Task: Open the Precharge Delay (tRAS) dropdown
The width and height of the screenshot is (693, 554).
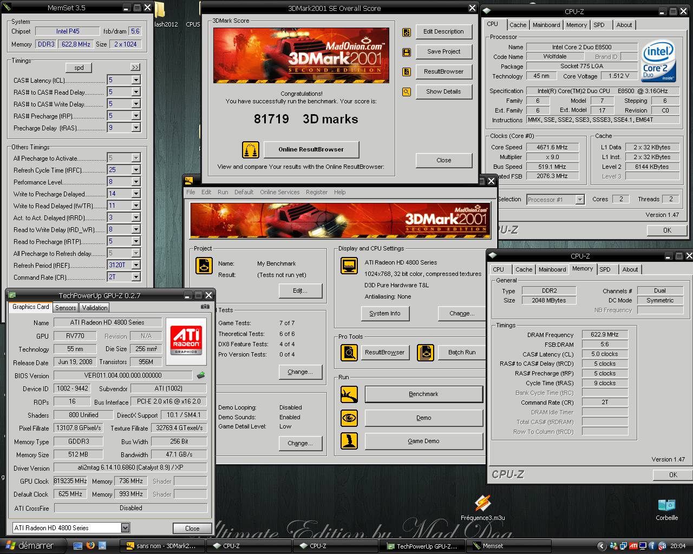Action: pyautogui.click(x=136, y=128)
